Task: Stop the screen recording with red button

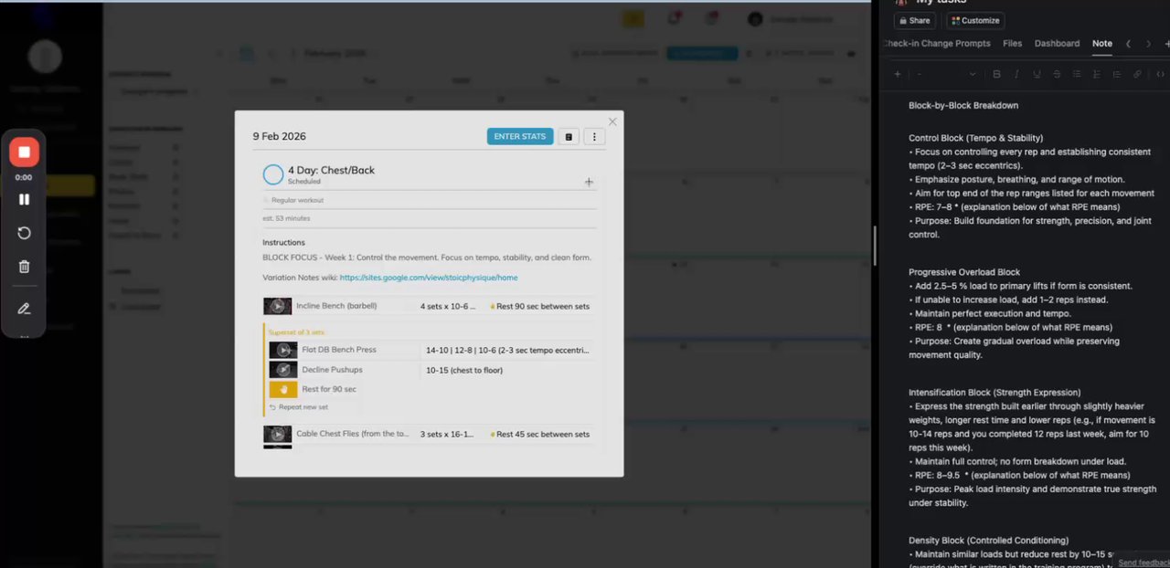Action: 25,152
